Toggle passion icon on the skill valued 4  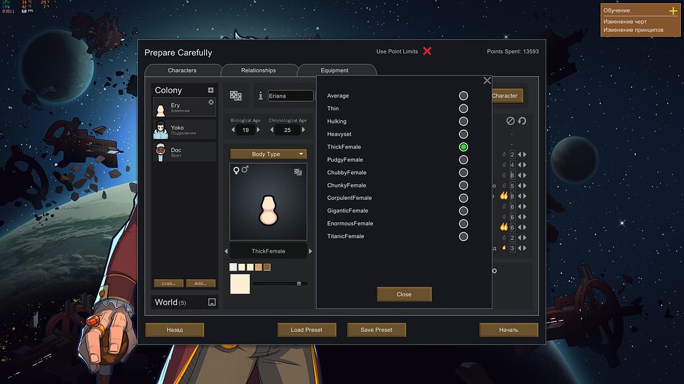pyautogui.click(x=504, y=164)
